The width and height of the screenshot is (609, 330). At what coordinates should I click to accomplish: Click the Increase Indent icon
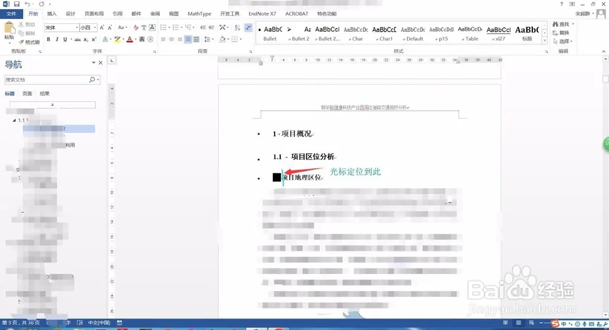point(211,27)
